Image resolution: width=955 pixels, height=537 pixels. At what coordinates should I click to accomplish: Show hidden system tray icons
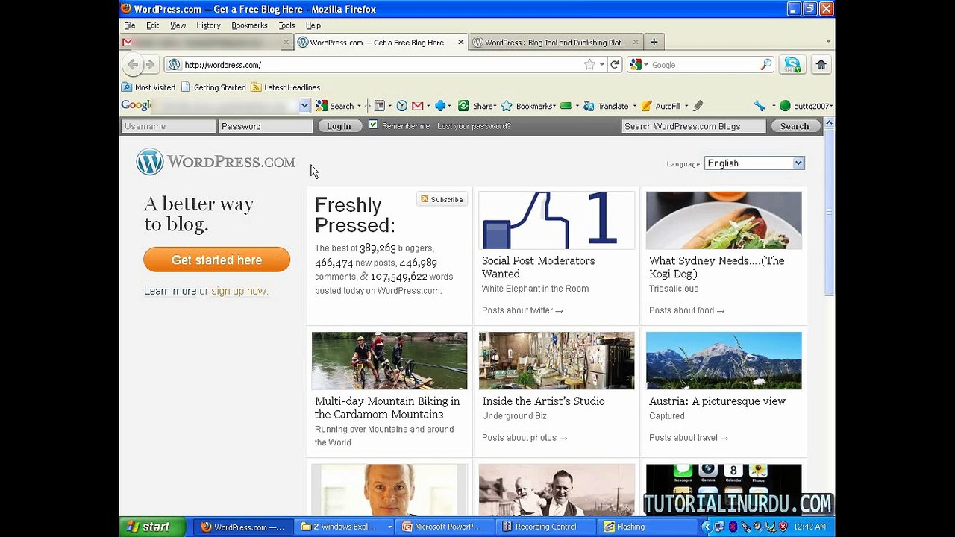707,527
